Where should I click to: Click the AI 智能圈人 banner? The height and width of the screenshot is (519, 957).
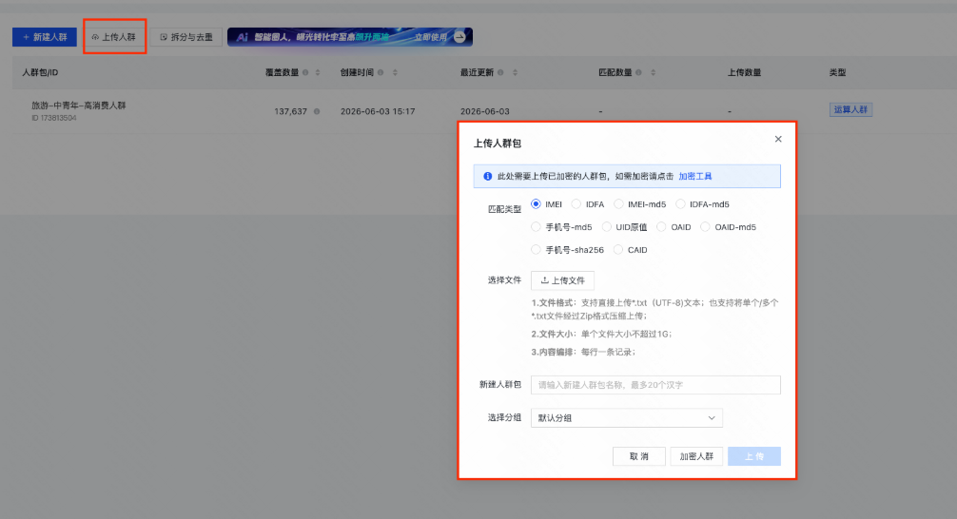(350, 37)
